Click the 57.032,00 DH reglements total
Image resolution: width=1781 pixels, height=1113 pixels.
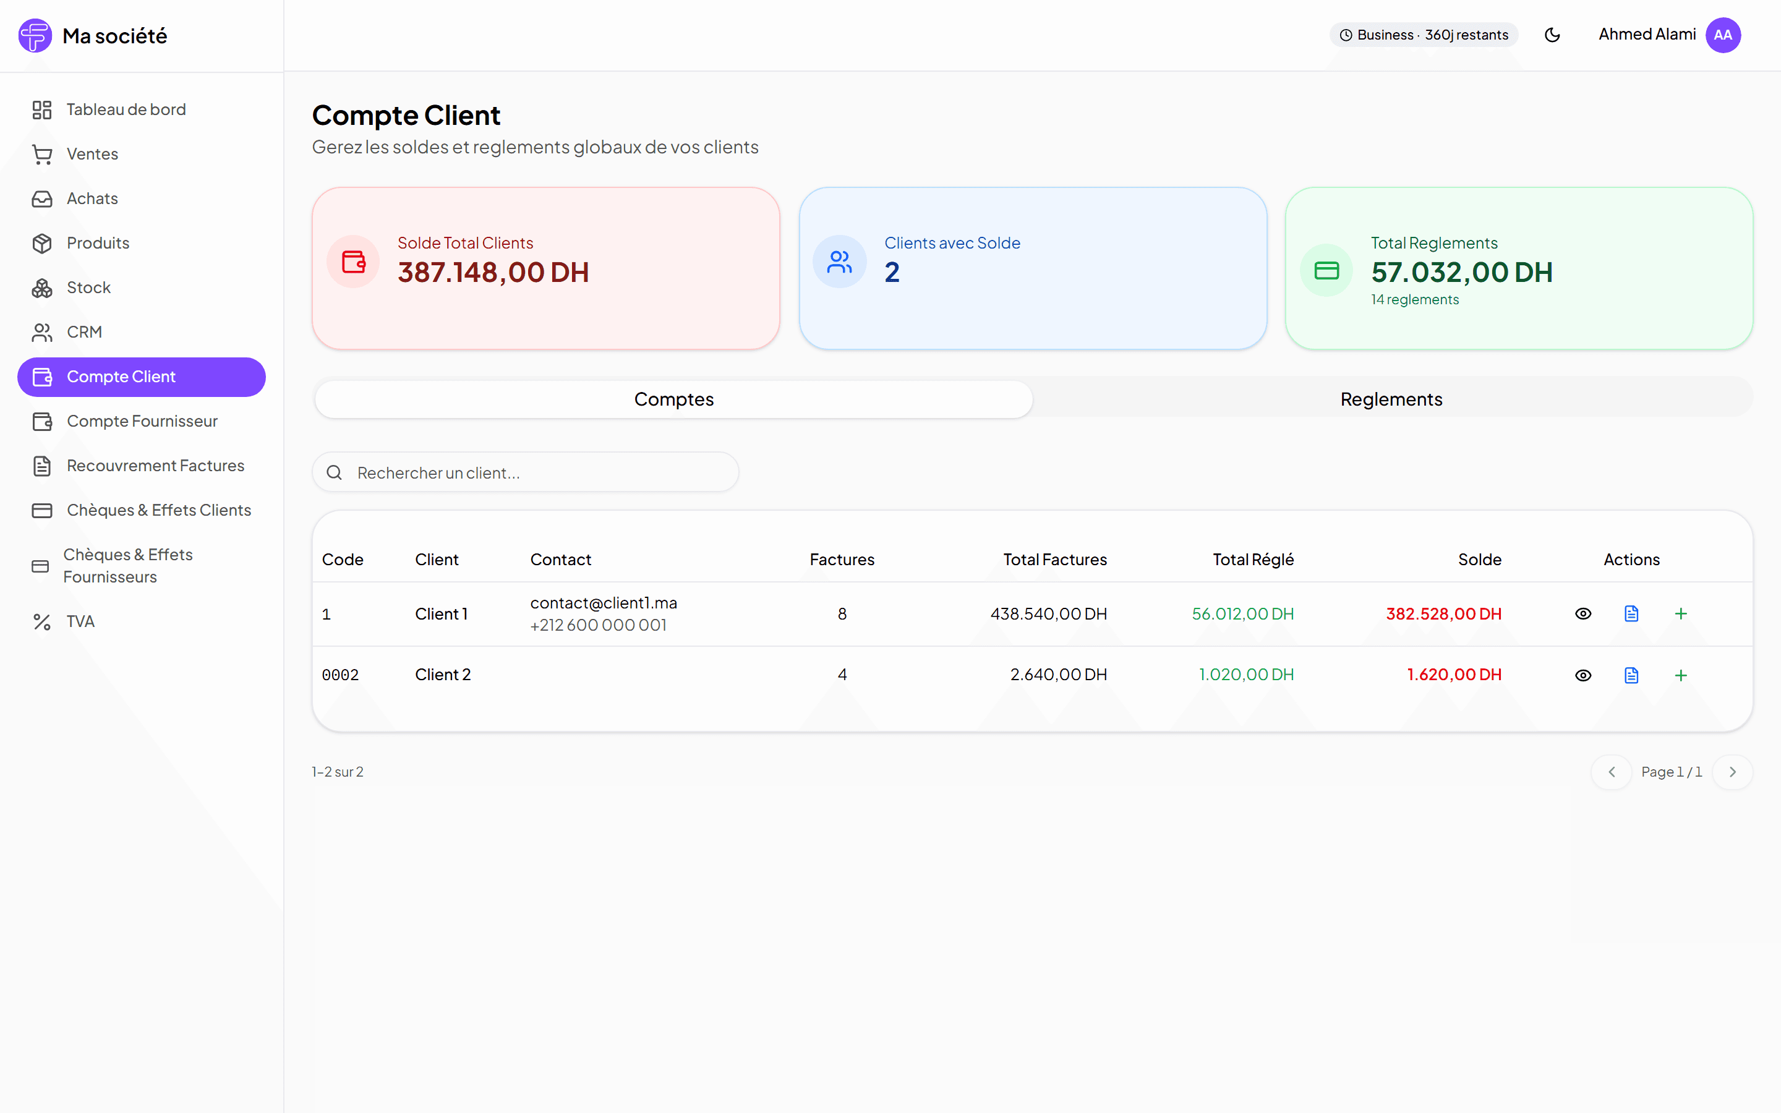(1462, 272)
